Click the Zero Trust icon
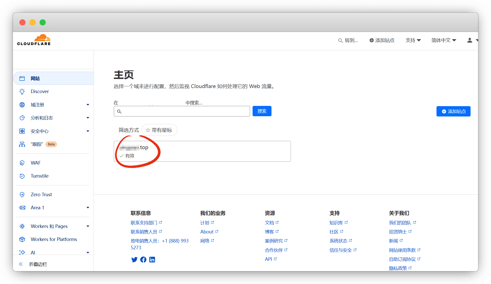This screenshot has height=284, width=491. pyautogui.click(x=22, y=194)
